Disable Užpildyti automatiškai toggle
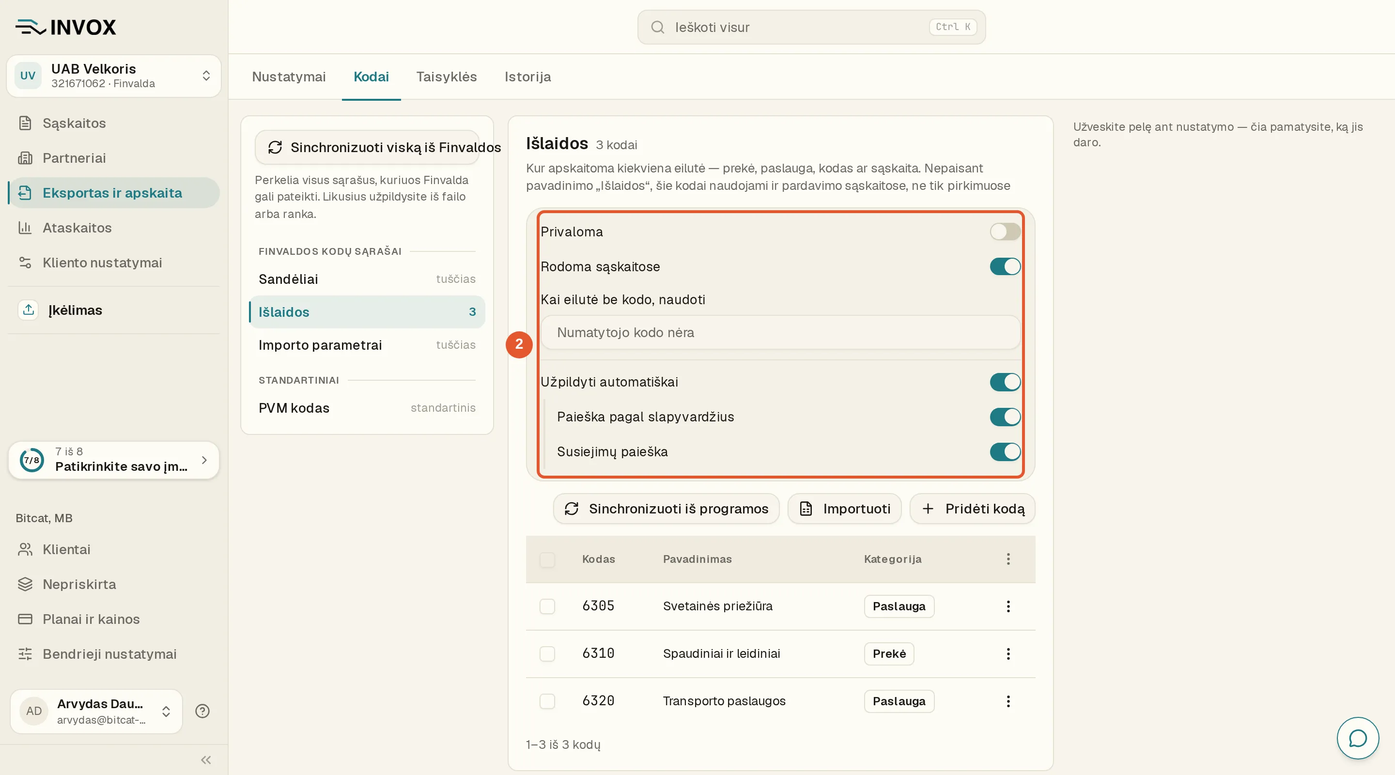The width and height of the screenshot is (1395, 775). [1005, 382]
